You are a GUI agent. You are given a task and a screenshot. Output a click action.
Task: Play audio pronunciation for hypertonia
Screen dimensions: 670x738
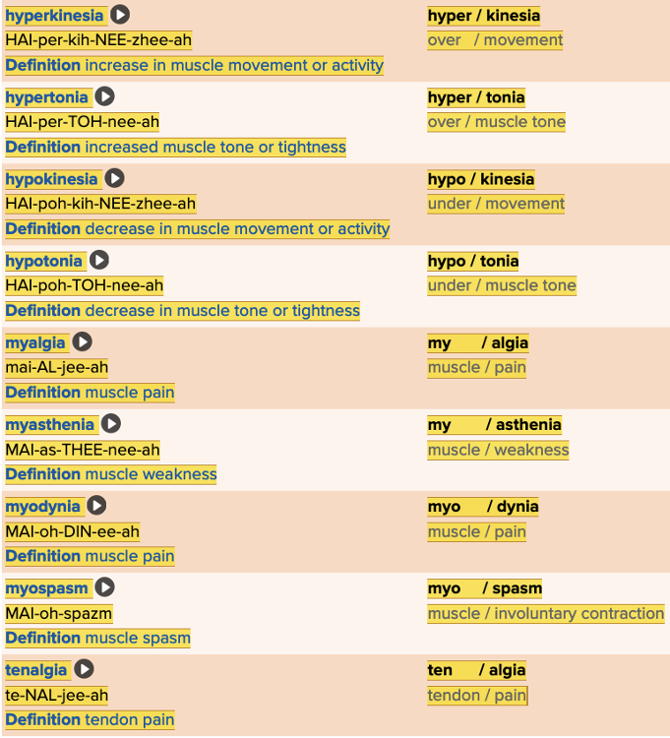pos(104,96)
